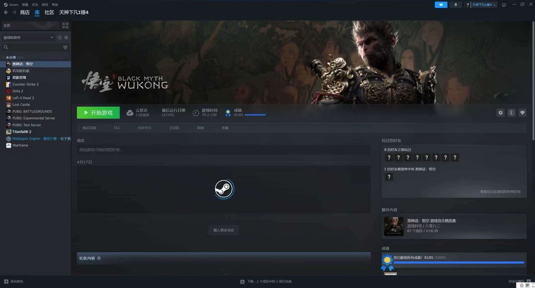Image resolution: width=535 pixels, height=288 pixels.
Task: Go back with the left arrow
Action: pos(6,12)
